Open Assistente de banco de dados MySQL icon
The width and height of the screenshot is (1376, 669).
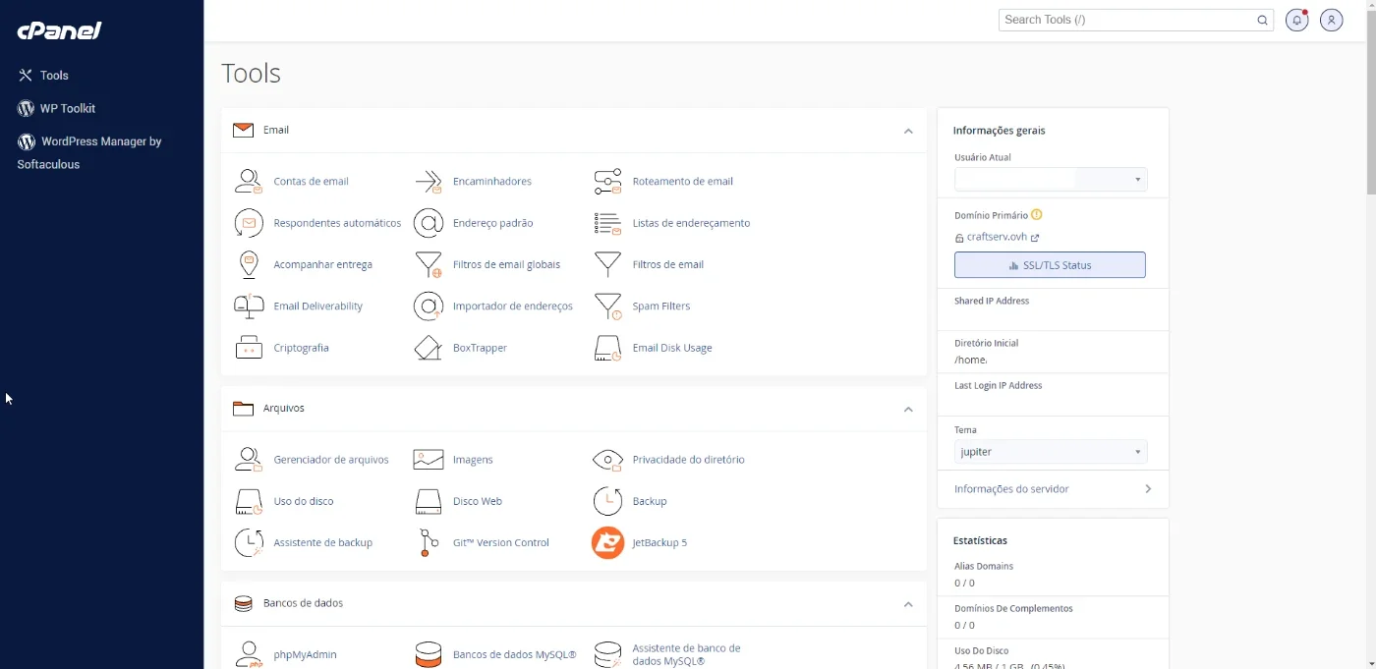click(x=608, y=654)
